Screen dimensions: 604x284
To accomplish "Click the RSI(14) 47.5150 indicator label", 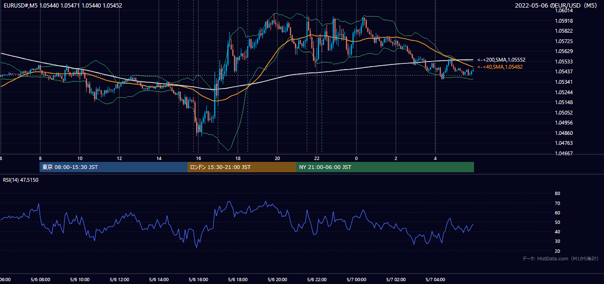I will [x=21, y=180].
